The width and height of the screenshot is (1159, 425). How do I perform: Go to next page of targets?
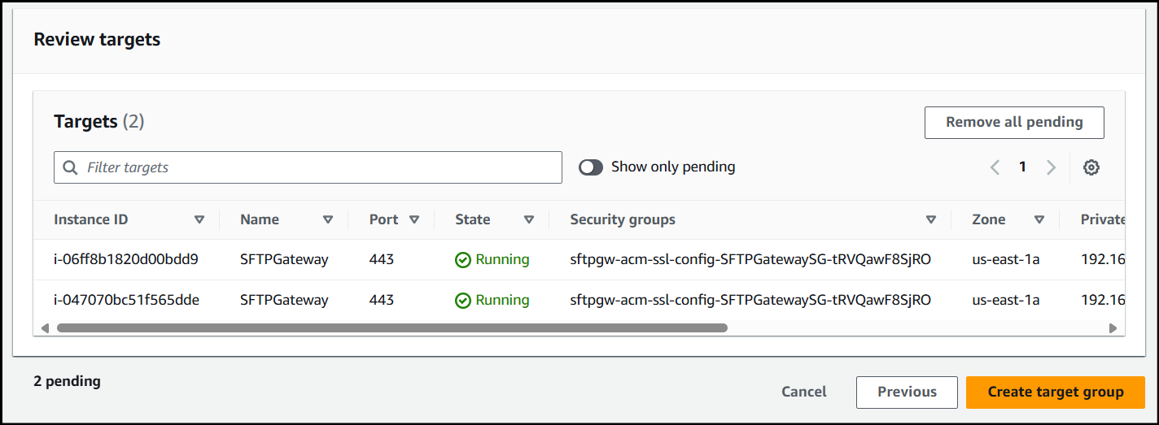tap(1051, 167)
